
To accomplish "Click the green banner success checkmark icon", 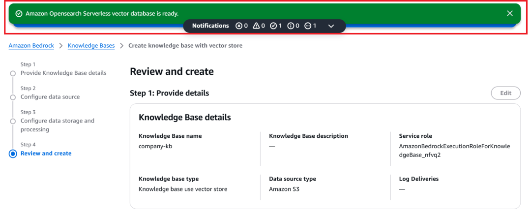I will coord(19,13).
